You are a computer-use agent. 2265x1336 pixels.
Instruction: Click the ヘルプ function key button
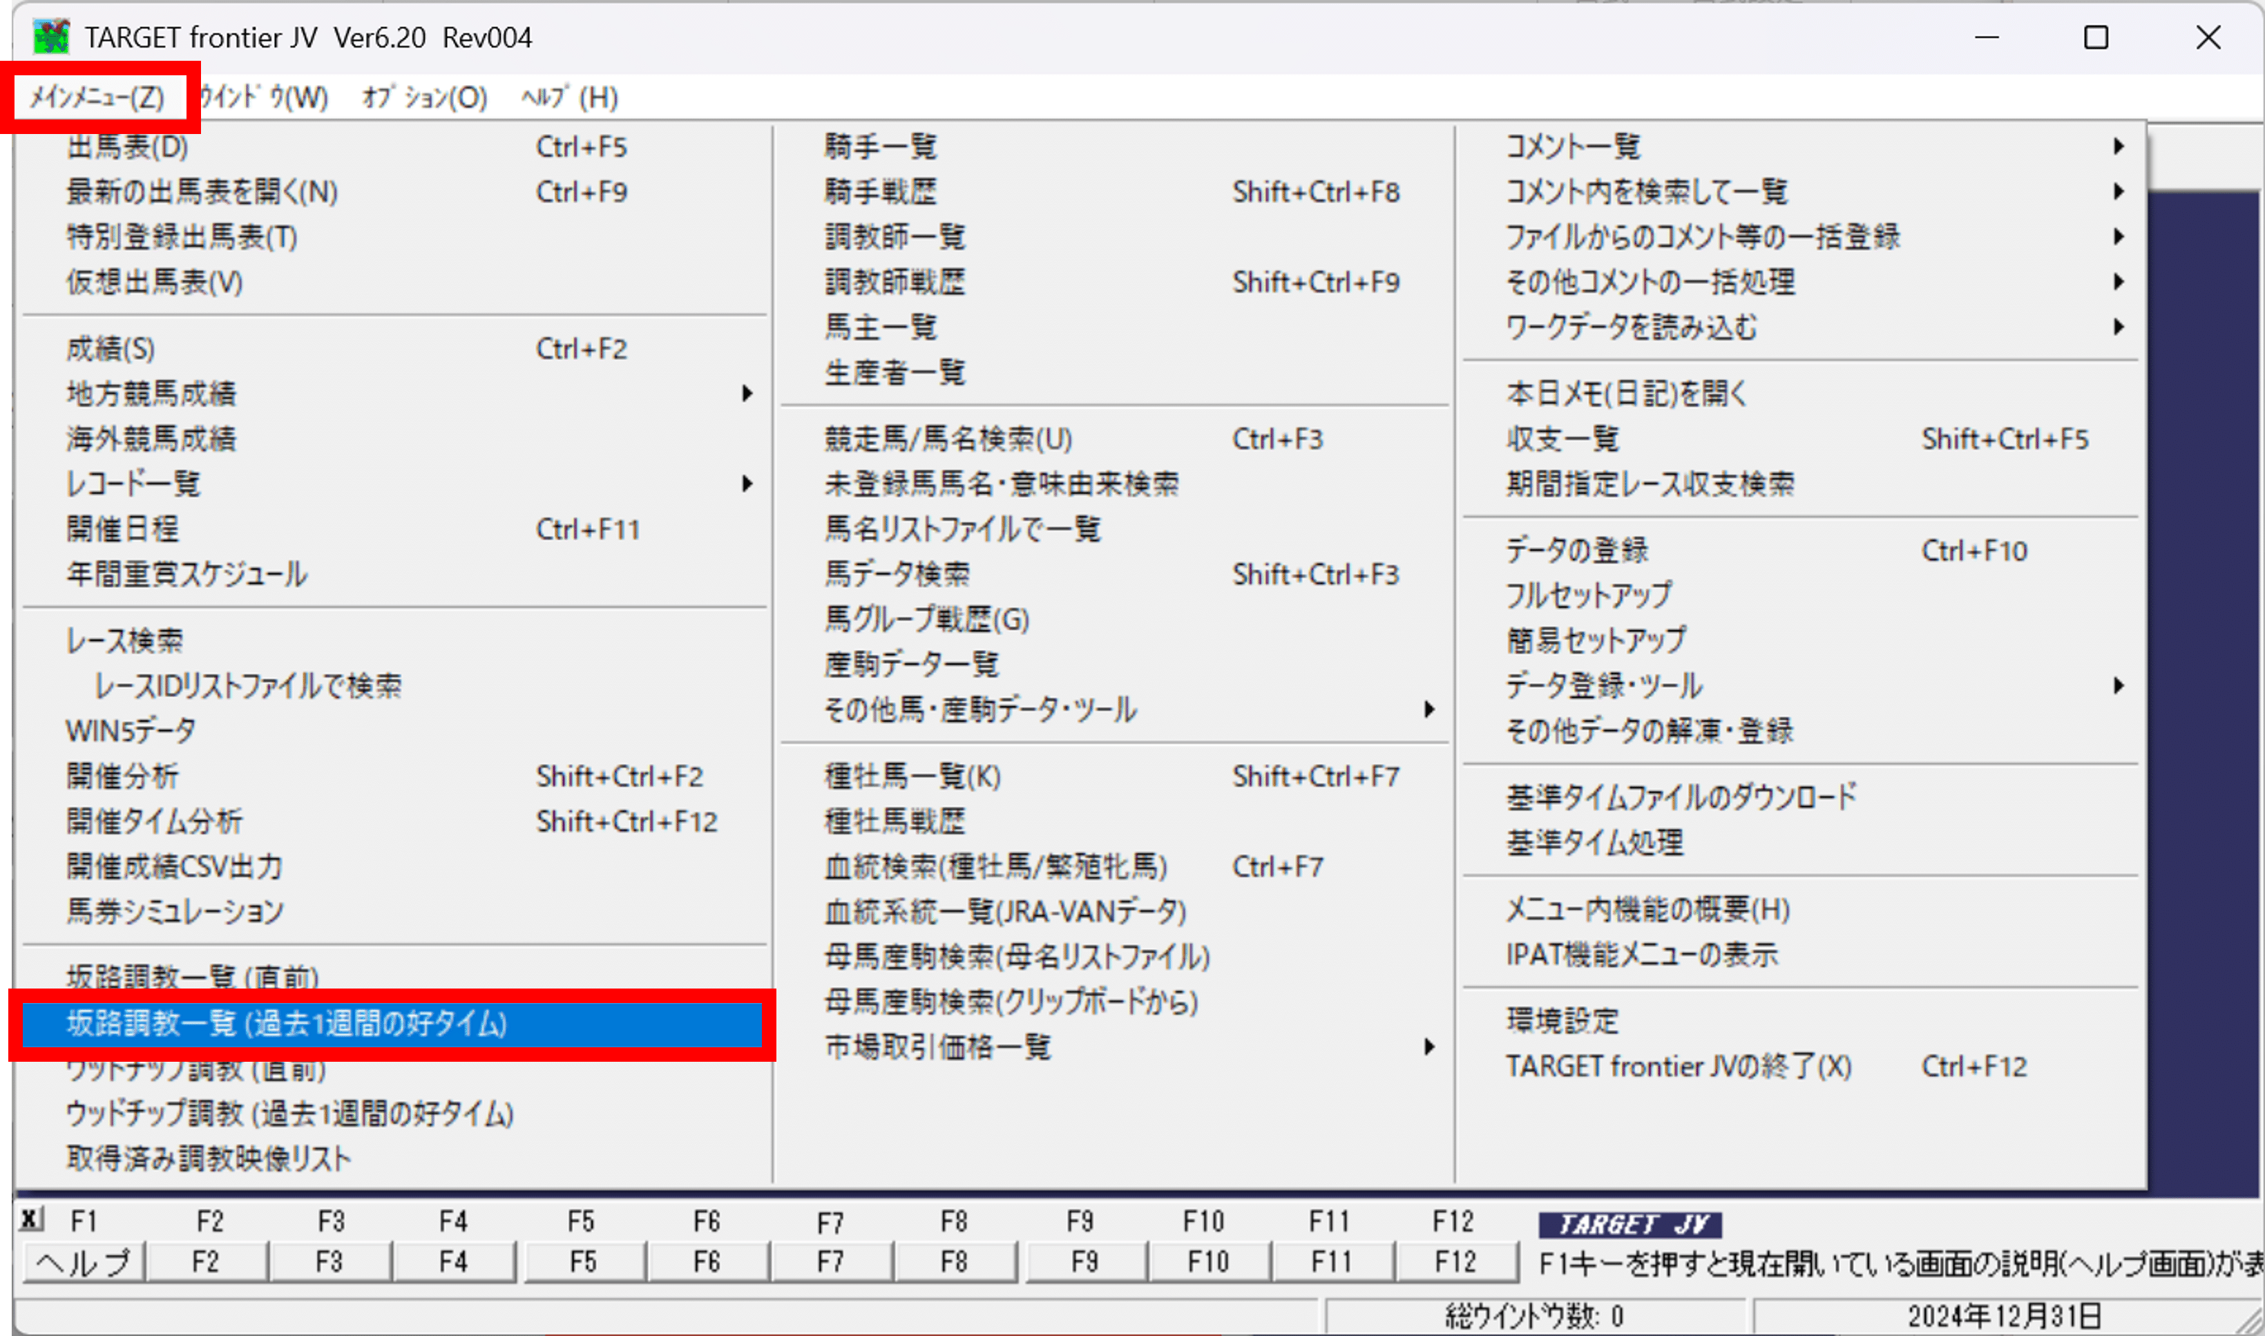(83, 1262)
